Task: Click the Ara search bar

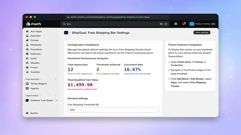Action: pyautogui.click(x=115, y=24)
